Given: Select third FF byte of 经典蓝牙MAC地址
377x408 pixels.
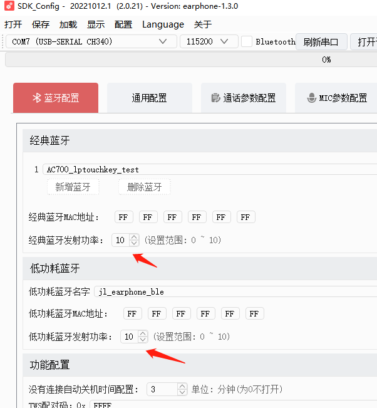Looking at the screenshot, I should pos(173,217).
